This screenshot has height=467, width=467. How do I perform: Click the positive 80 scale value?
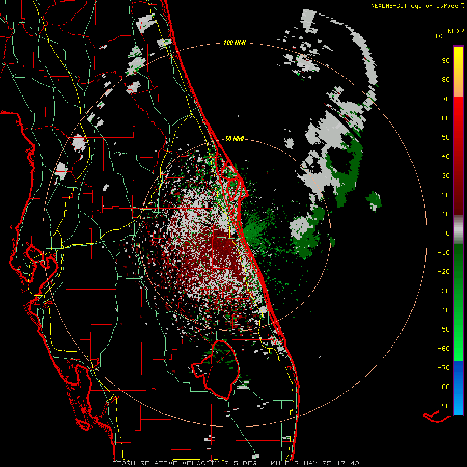tap(446, 80)
